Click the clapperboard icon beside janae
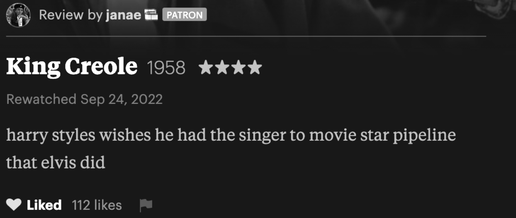 click(x=151, y=15)
